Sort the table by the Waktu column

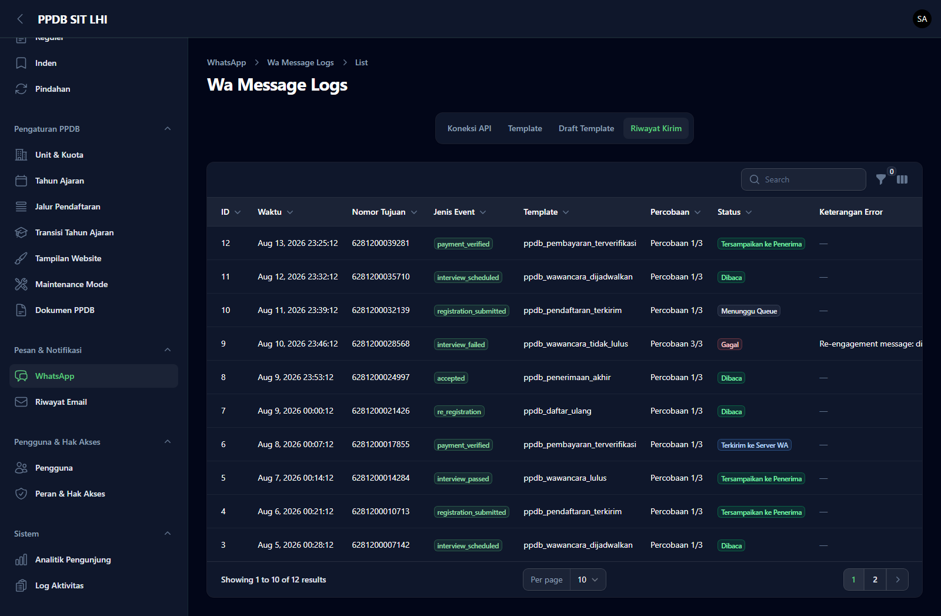point(275,212)
